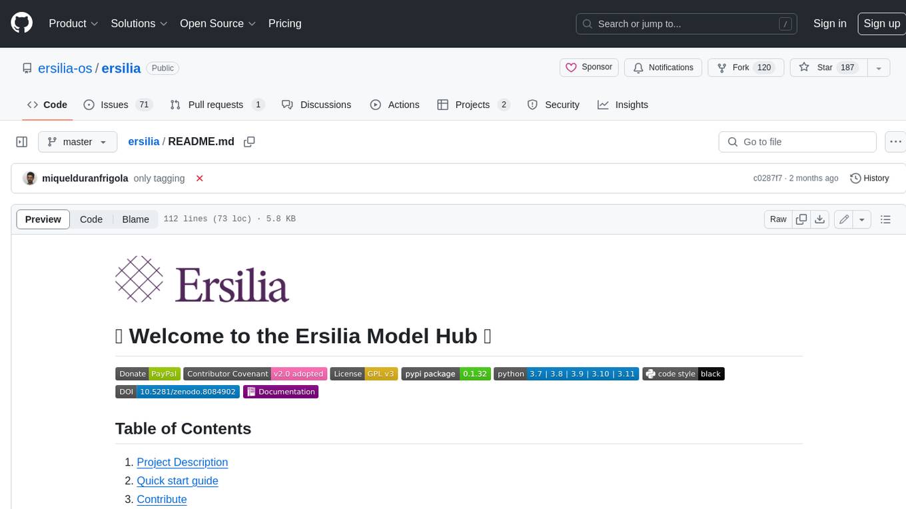Expand the Solutions menu
The image size is (906, 509).
point(139,23)
